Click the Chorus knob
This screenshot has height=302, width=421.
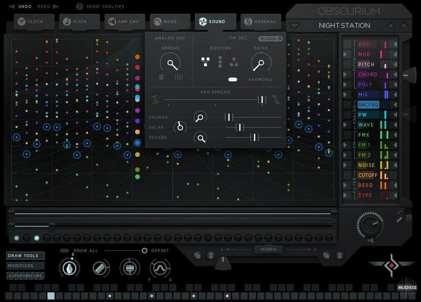coord(200,117)
